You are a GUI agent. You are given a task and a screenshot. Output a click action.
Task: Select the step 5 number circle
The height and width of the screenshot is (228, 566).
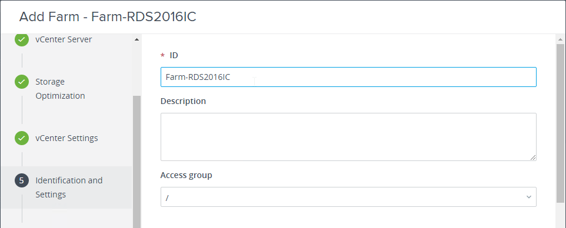pos(22,180)
